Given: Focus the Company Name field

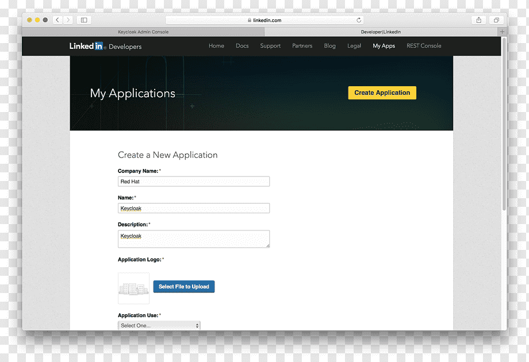Looking at the screenshot, I should pyautogui.click(x=194, y=182).
